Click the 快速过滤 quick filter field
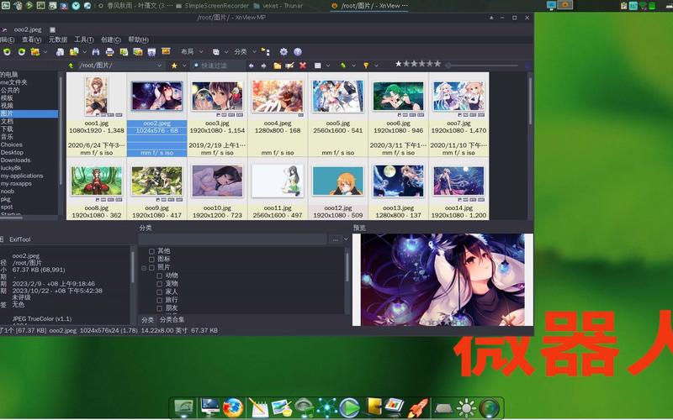This screenshot has width=673, height=420. point(217,66)
